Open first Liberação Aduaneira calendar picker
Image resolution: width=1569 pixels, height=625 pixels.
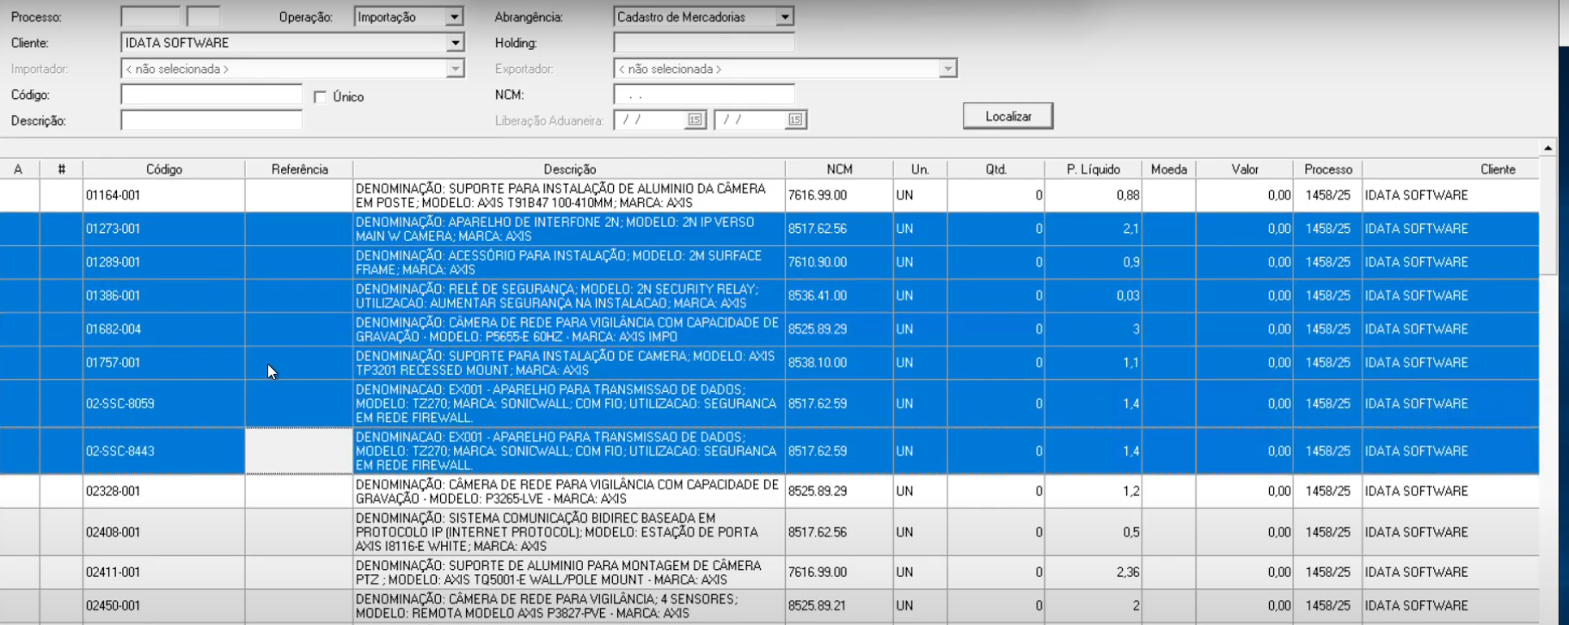pyautogui.click(x=695, y=120)
